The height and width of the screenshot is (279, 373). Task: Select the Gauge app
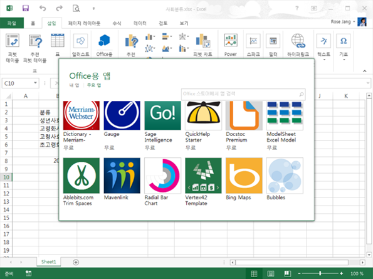click(122, 125)
